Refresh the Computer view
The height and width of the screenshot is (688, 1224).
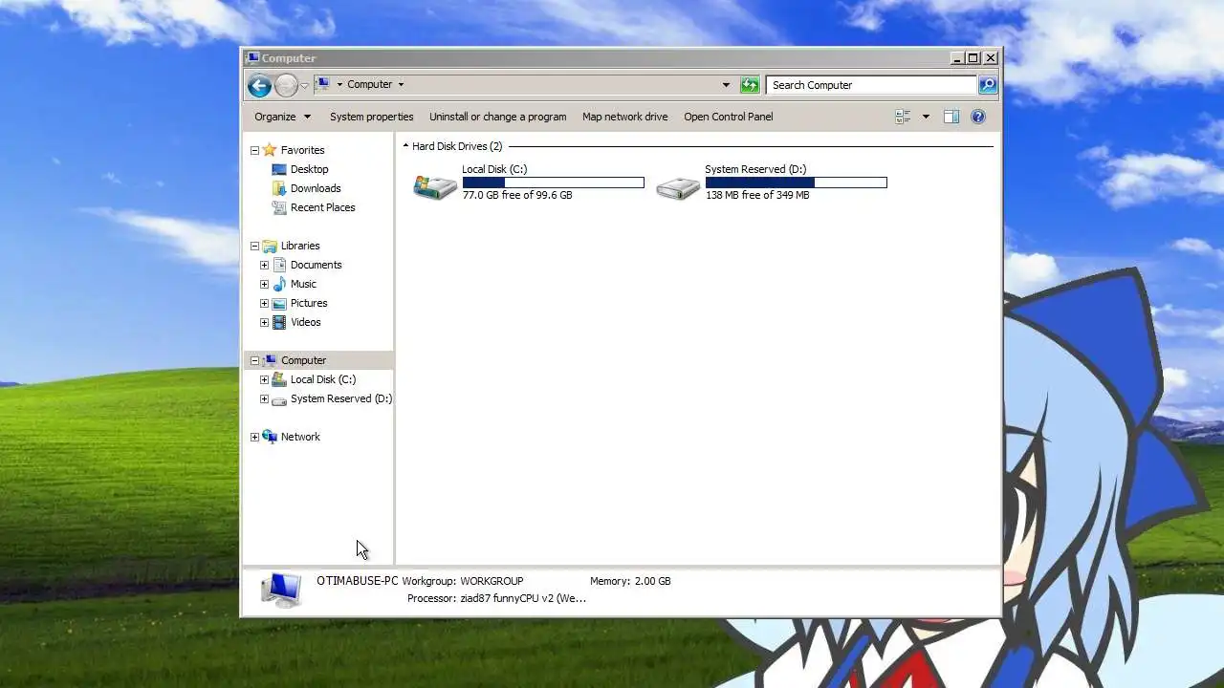tap(750, 85)
